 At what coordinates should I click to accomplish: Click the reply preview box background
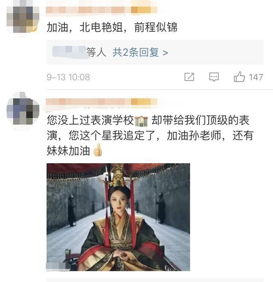coord(155,52)
